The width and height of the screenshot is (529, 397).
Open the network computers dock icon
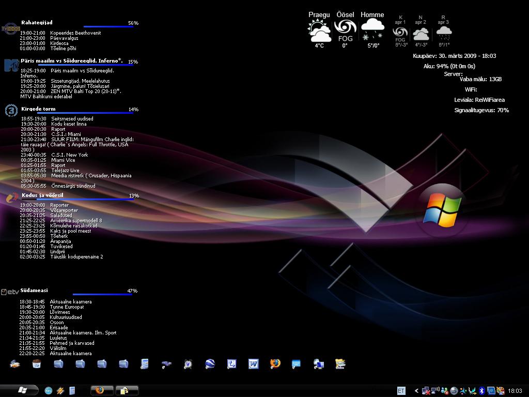click(318, 364)
